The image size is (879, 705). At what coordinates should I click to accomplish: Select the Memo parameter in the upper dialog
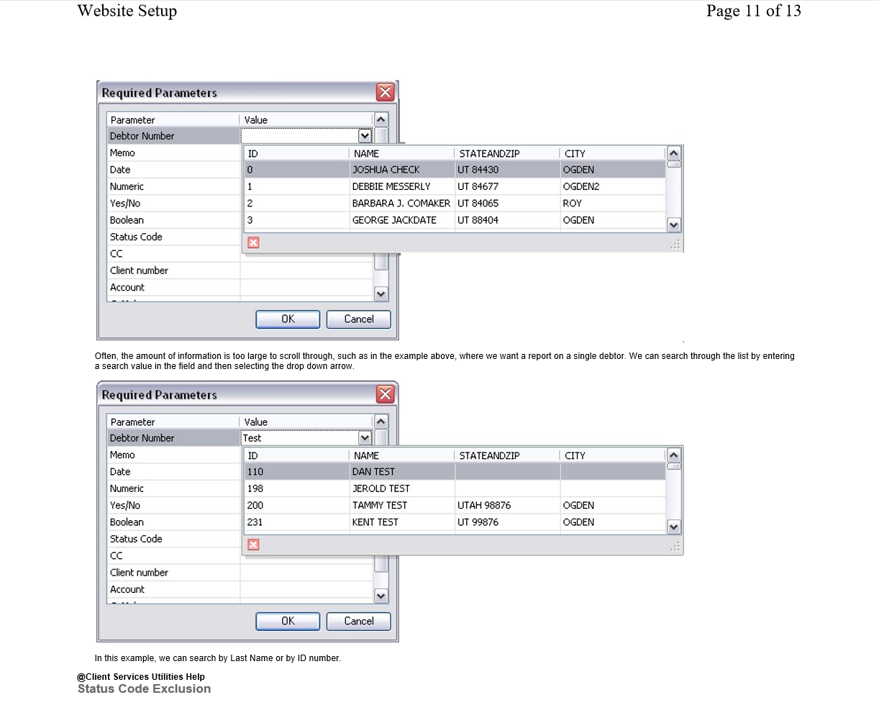coord(173,153)
